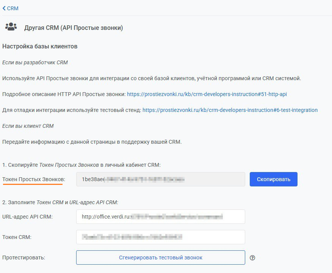Select the Токен Простых Звонков read-only field
The image size is (332, 273).
[x=160, y=179]
